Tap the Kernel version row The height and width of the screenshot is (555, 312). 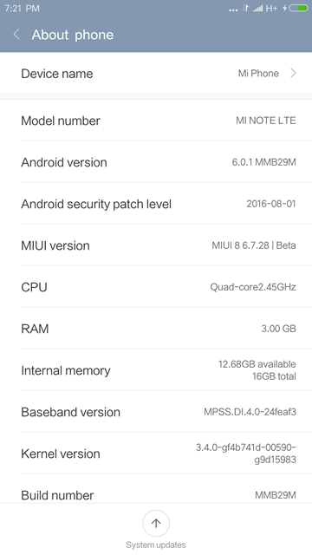pos(156,454)
